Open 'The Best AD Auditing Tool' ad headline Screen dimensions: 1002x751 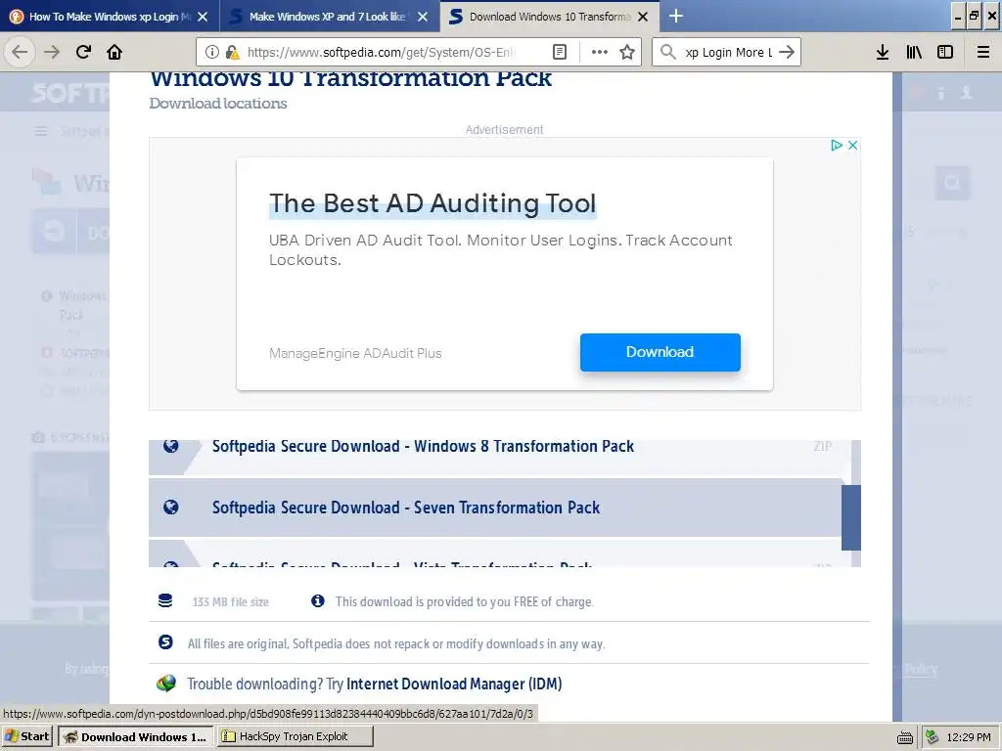433,203
